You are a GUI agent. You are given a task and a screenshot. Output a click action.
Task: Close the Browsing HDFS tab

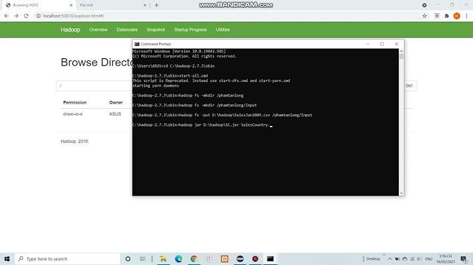(x=71, y=5)
